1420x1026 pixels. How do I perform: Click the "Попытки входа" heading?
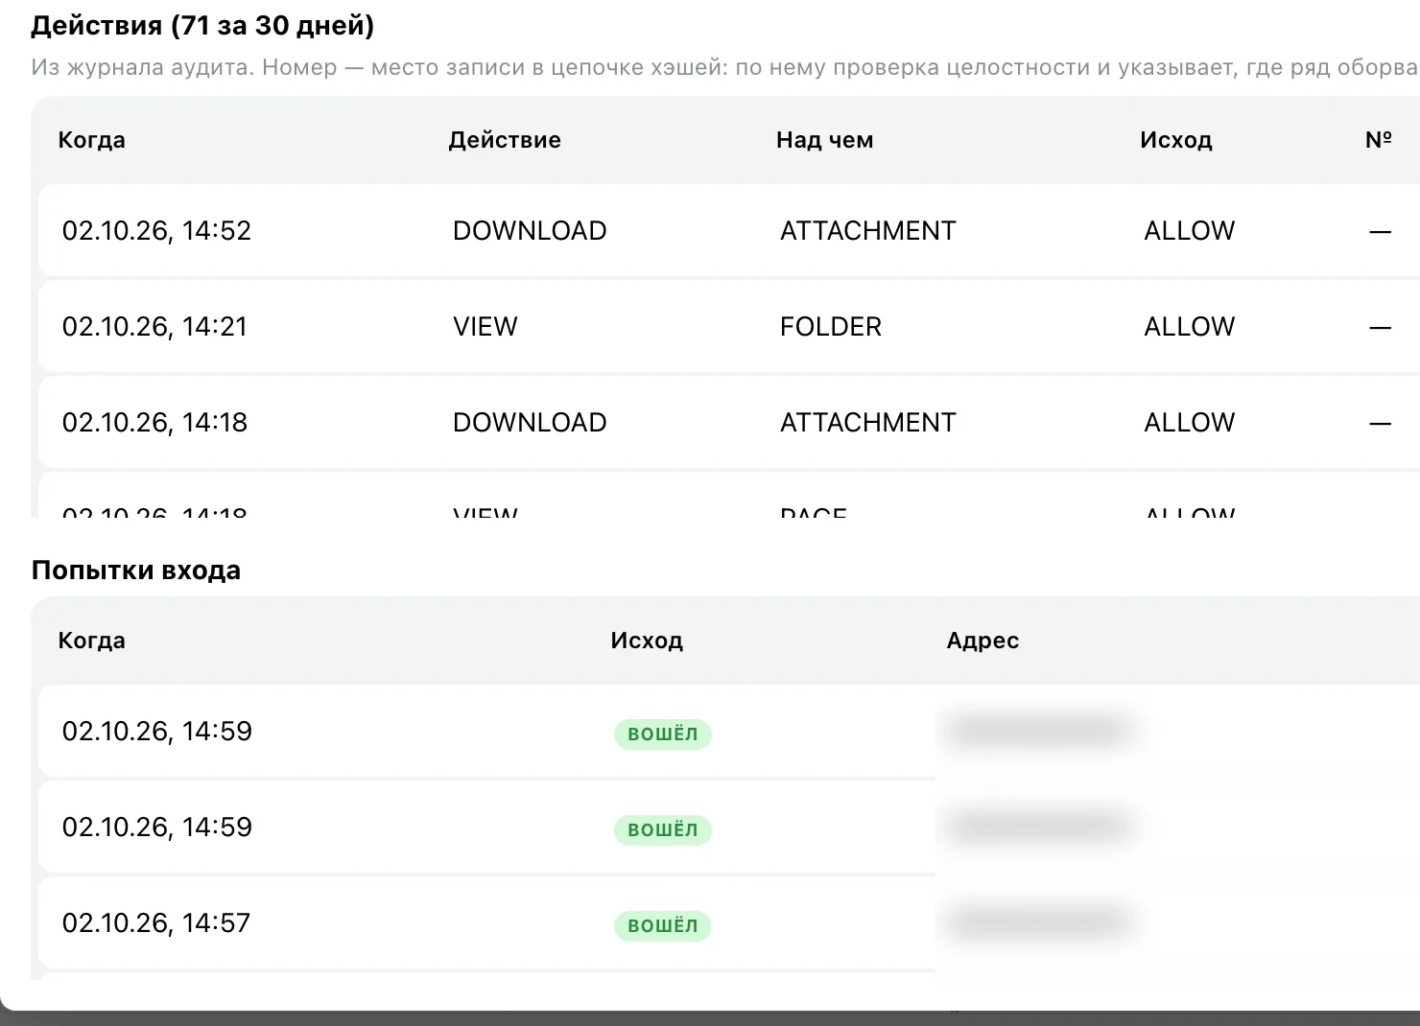(x=136, y=571)
